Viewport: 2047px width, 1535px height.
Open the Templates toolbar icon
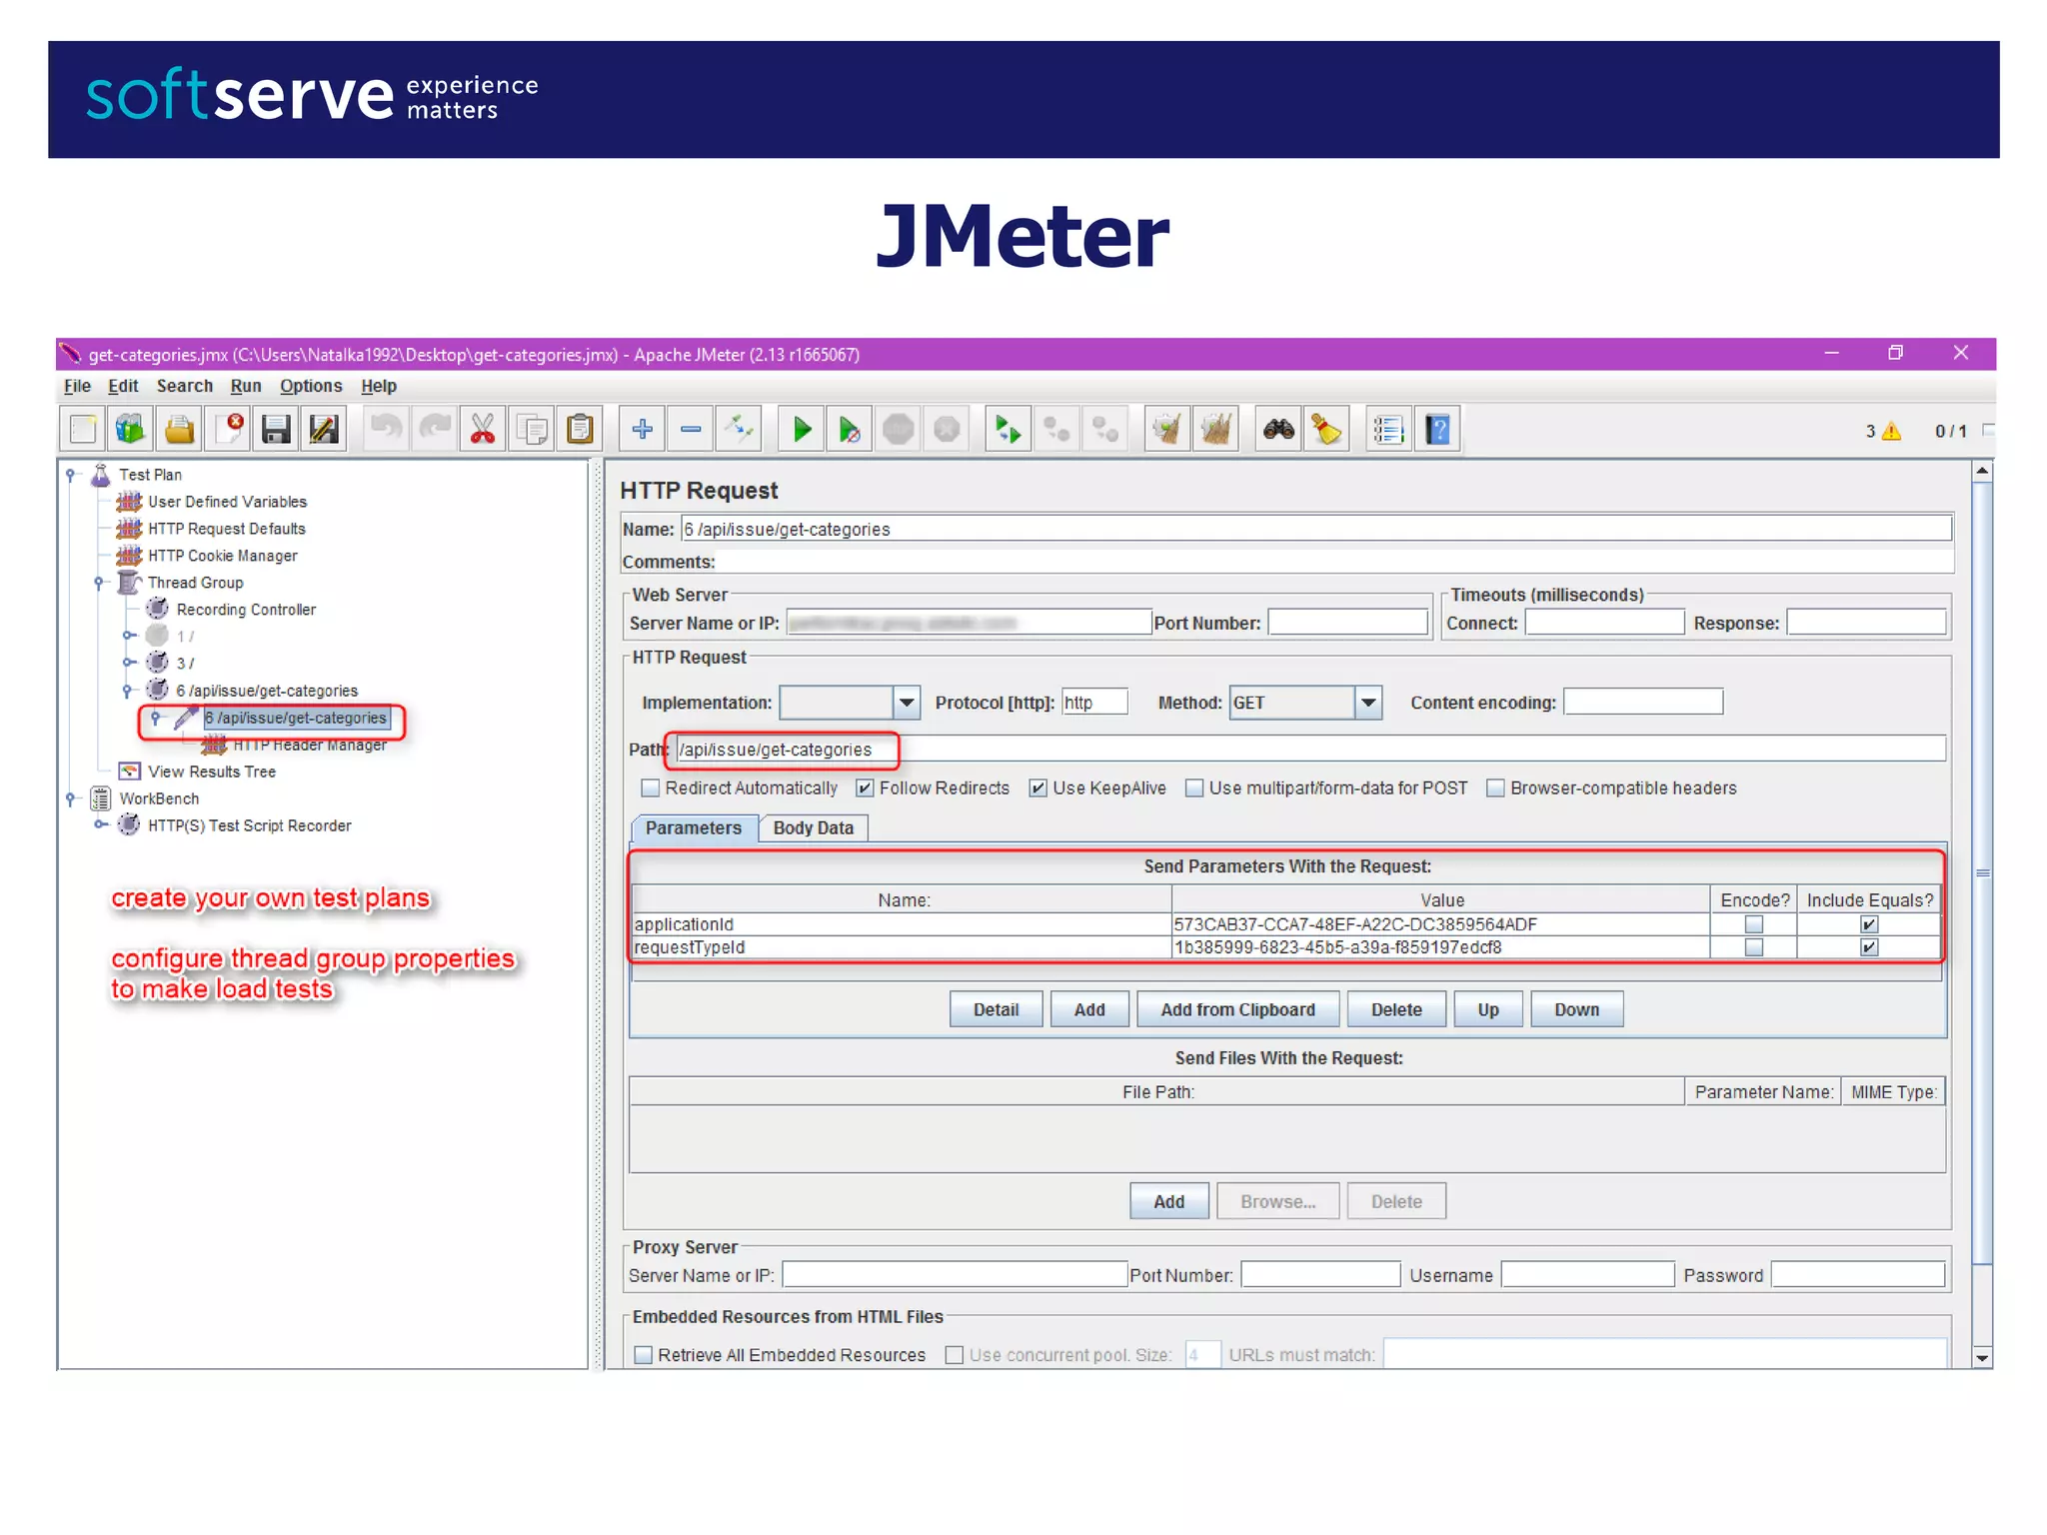coord(131,430)
